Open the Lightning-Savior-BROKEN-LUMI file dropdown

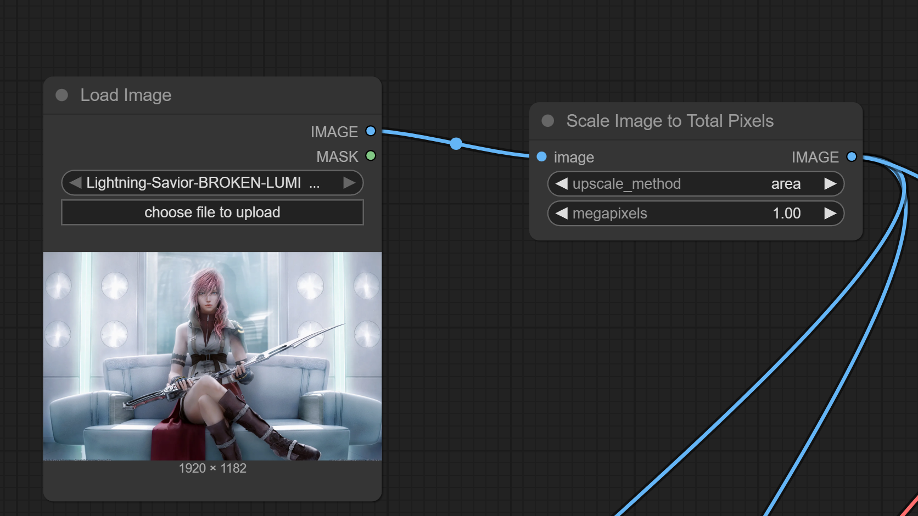point(212,182)
